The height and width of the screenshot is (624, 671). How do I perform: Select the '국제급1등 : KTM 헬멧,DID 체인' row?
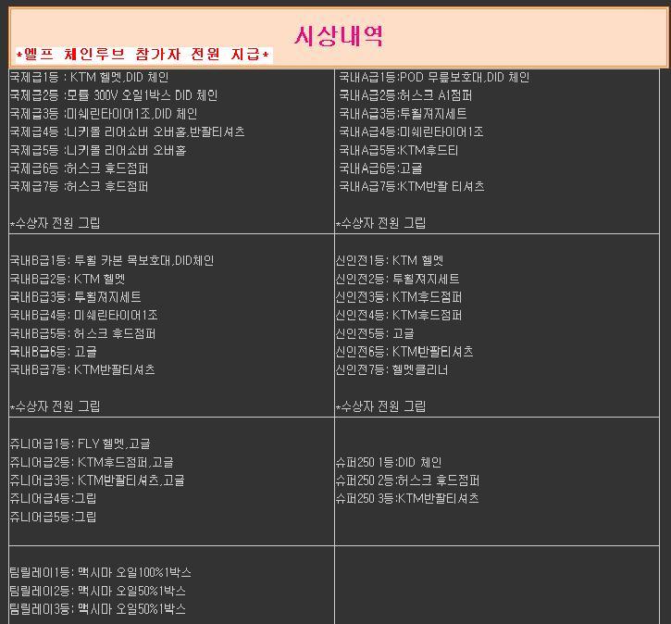coord(89,78)
